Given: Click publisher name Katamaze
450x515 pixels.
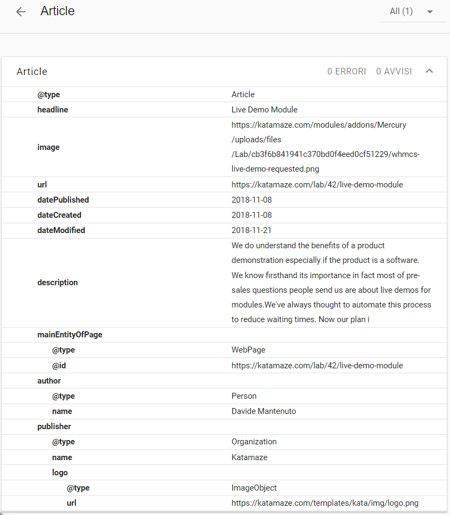Looking at the screenshot, I should coord(250,457).
